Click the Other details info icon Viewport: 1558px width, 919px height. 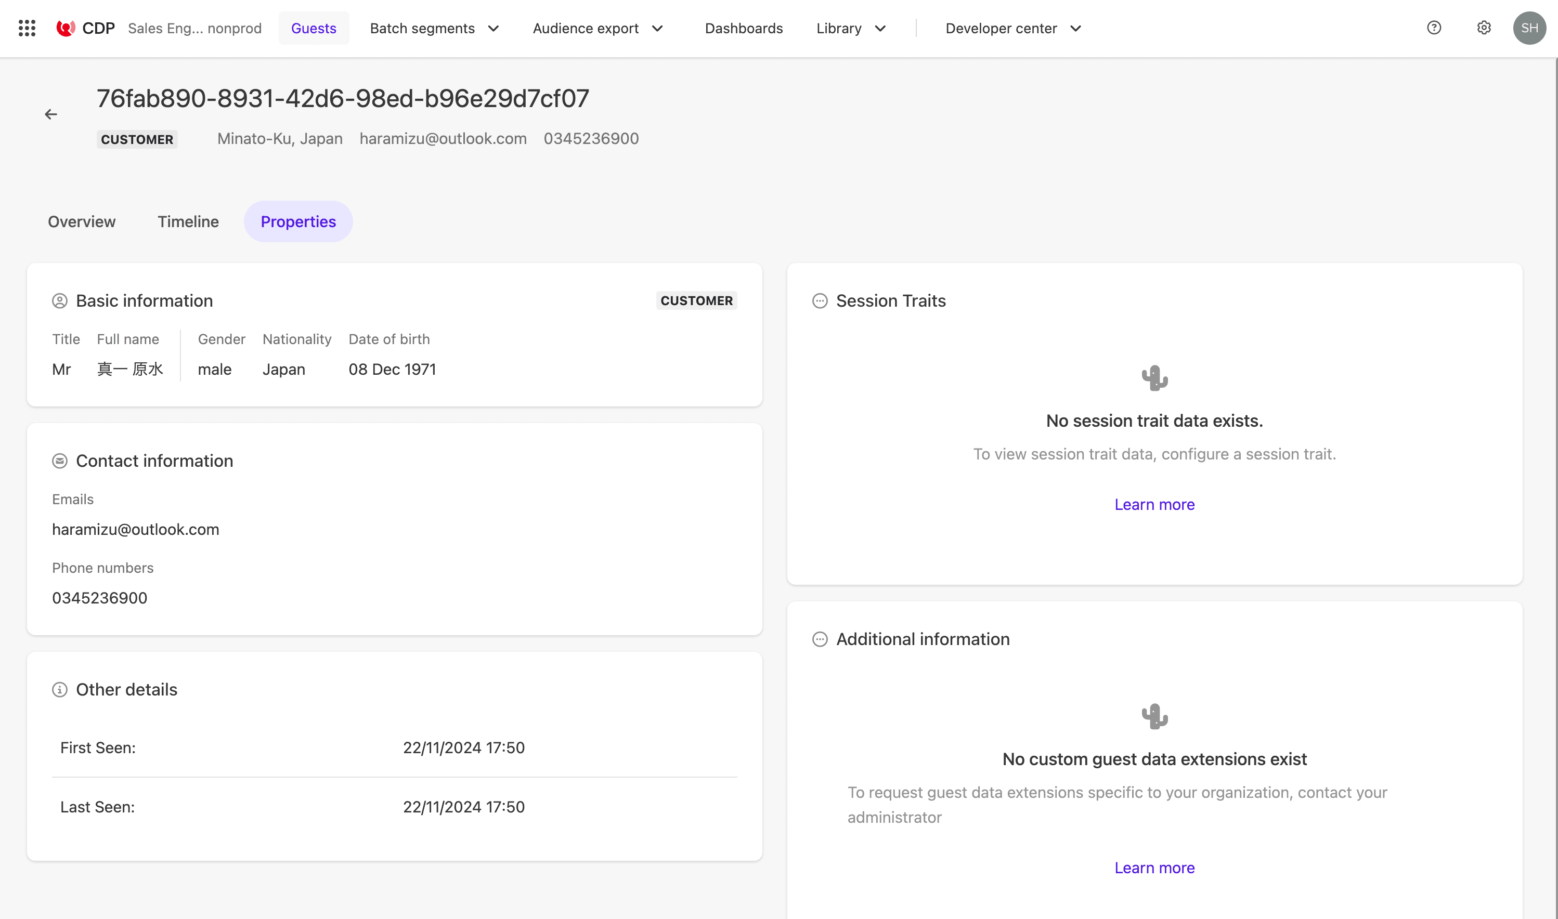[59, 690]
